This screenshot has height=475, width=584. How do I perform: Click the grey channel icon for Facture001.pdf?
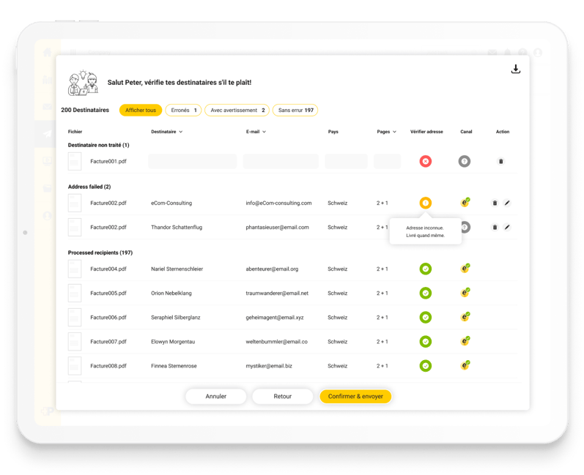point(465,161)
